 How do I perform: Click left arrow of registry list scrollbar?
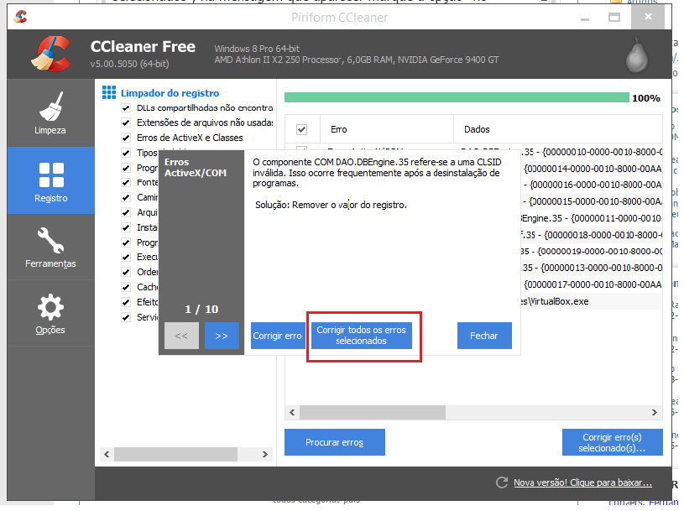[x=107, y=454]
